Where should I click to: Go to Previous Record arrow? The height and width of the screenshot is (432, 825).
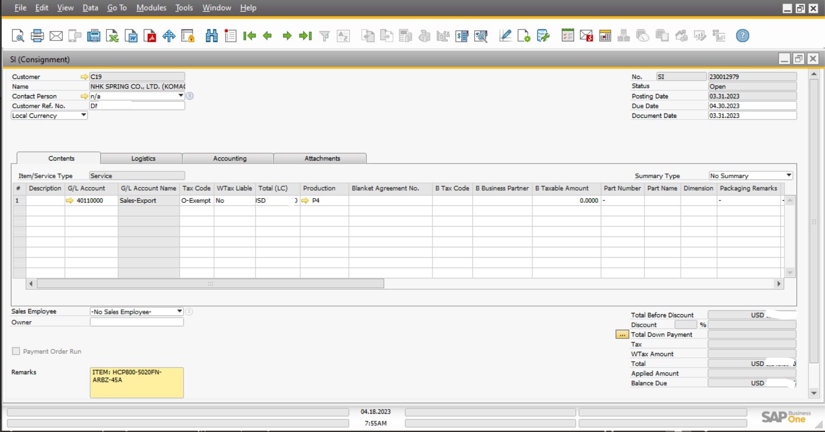click(268, 36)
